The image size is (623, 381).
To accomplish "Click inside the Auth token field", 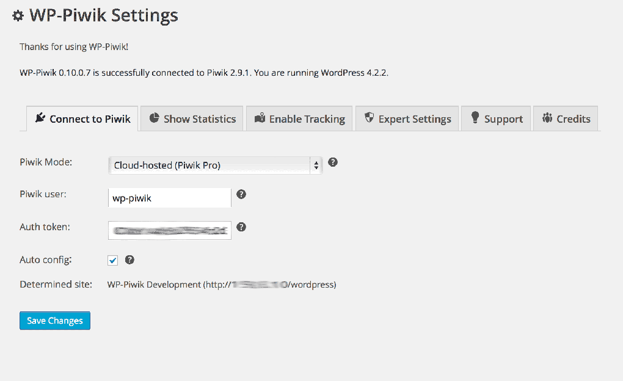I will (169, 230).
